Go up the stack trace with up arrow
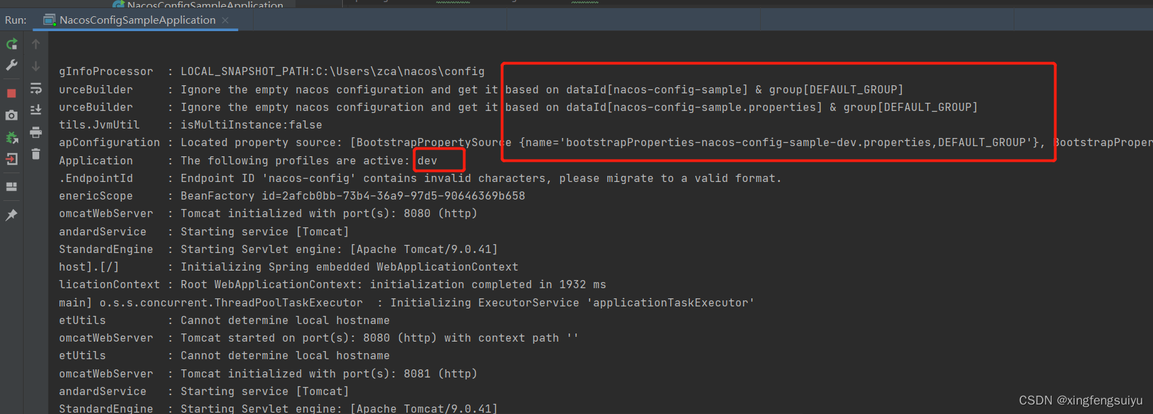Viewport: 1153px width, 414px height. pos(36,44)
